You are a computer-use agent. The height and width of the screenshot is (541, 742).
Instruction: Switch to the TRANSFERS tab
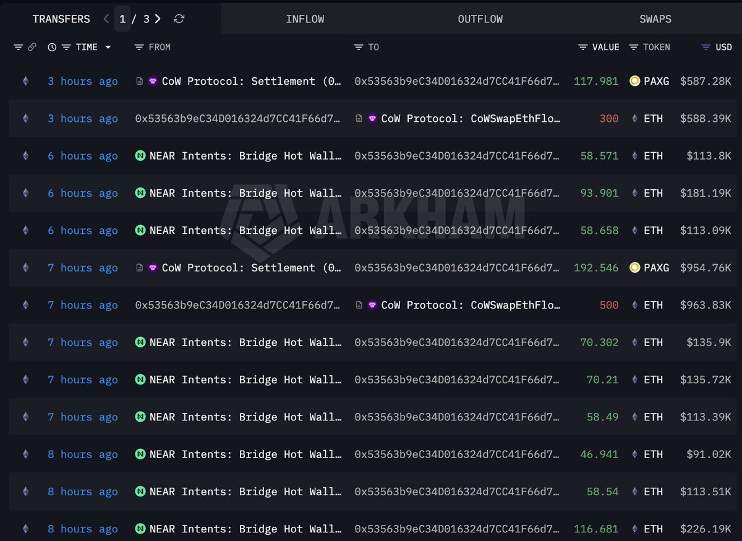pyautogui.click(x=61, y=19)
